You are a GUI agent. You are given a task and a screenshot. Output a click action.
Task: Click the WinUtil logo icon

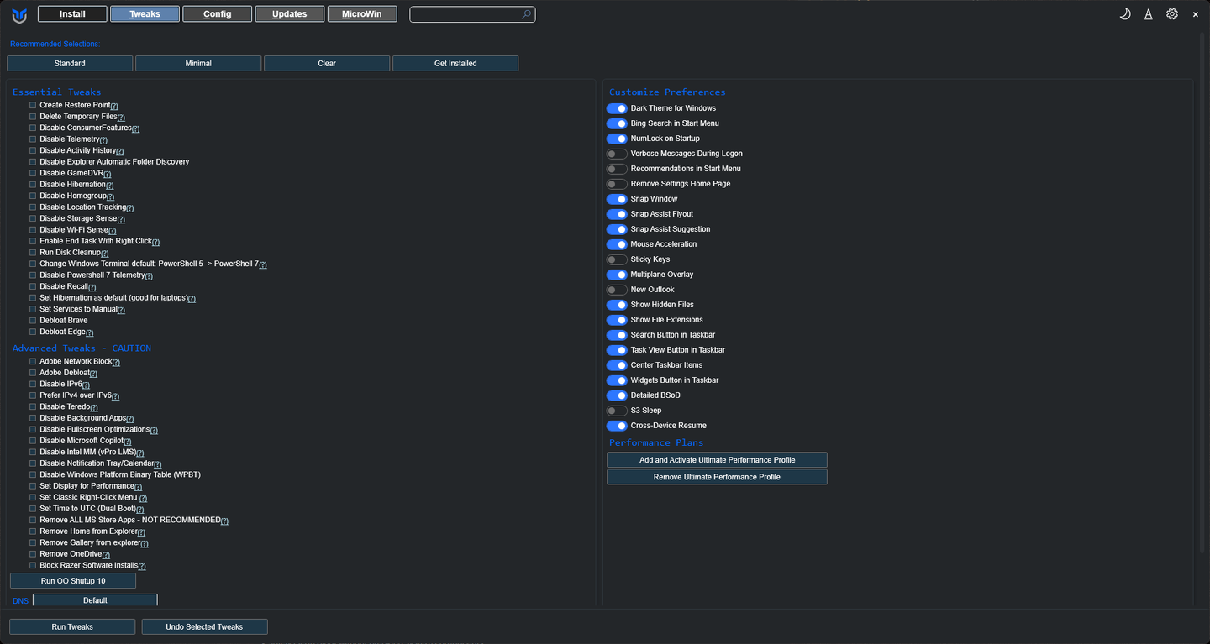click(x=18, y=14)
